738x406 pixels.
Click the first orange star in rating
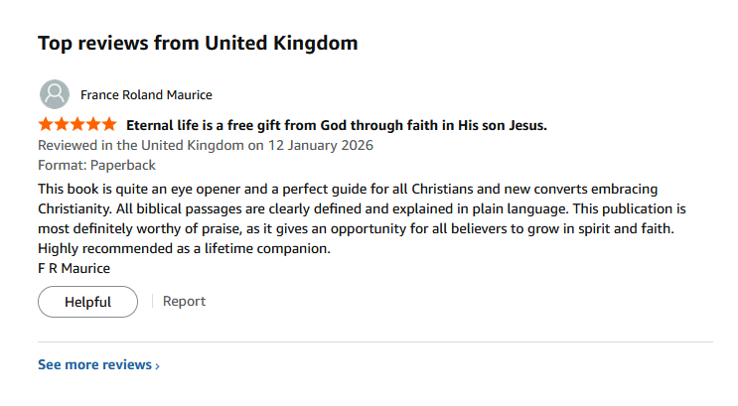coord(45,125)
